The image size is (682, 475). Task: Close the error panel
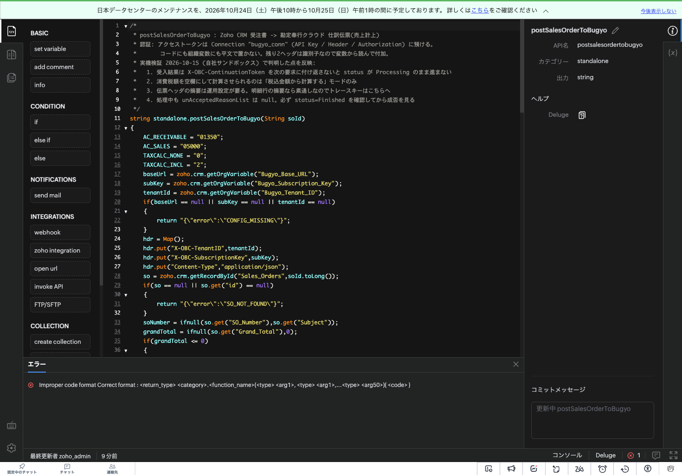pos(516,364)
